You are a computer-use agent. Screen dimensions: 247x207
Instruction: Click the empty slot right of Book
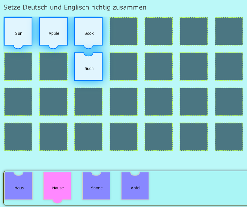coord(124,31)
